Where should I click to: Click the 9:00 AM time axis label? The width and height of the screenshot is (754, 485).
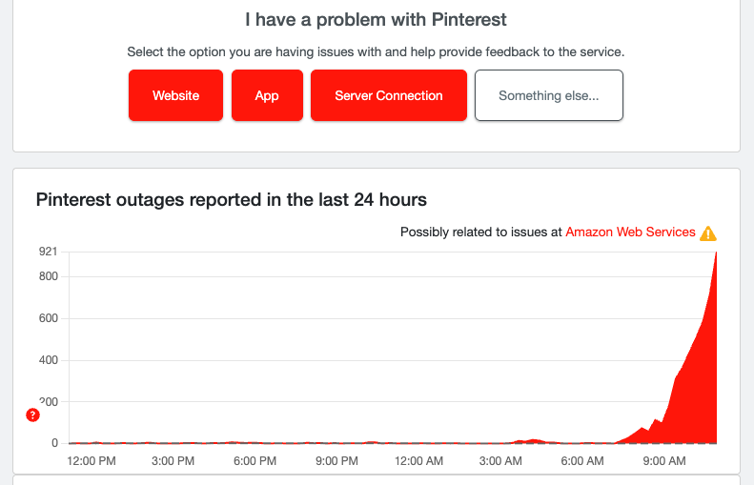pyautogui.click(x=664, y=461)
